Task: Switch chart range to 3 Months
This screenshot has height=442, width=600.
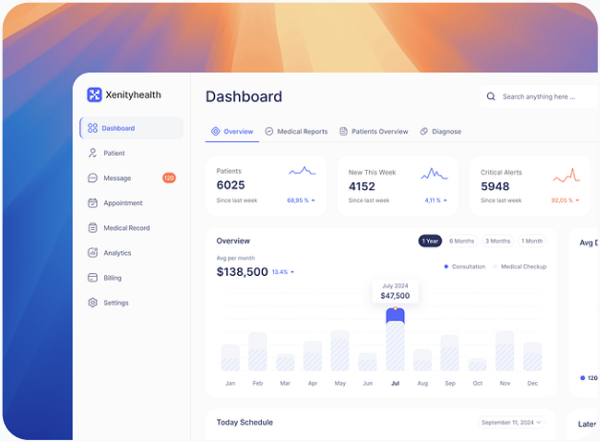Action: click(497, 242)
